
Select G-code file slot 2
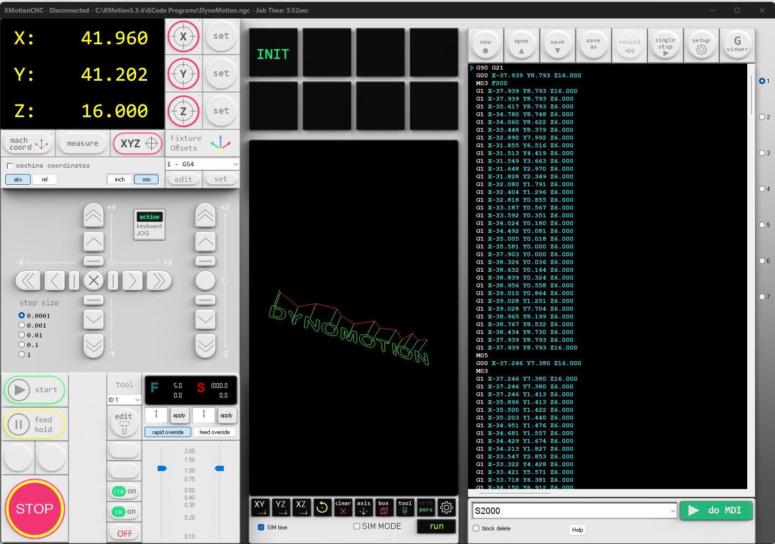click(762, 117)
